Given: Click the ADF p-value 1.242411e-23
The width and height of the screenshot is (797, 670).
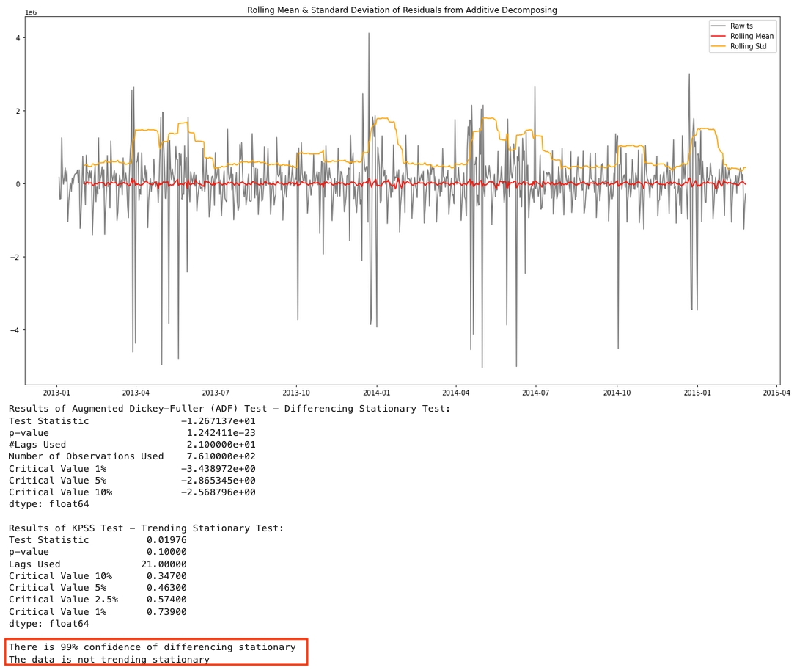Looking at the screenshot, I should coord(221,433).
